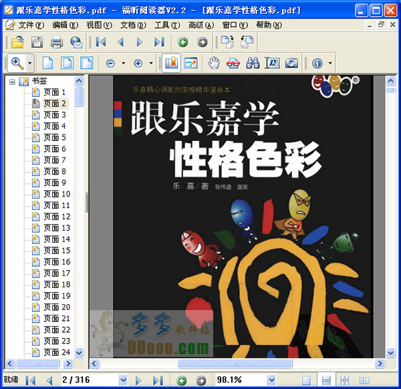401x389 pixels.
Task: Set fit width page view icon
Action: (87, 63)
